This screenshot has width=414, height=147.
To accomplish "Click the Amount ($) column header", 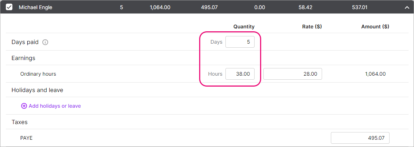I will pos(375,27).
